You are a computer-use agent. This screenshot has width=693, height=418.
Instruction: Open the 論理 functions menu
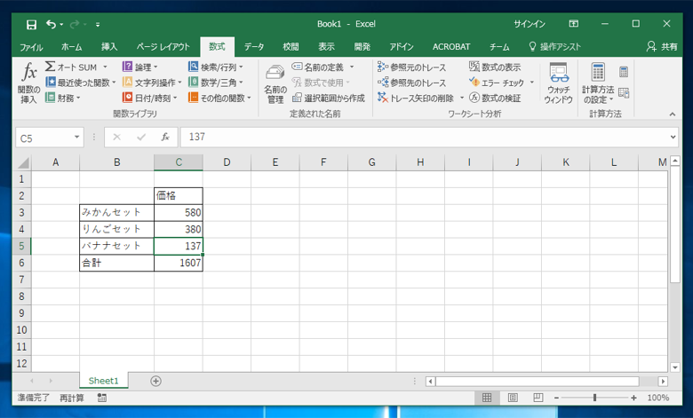(139, 67)
